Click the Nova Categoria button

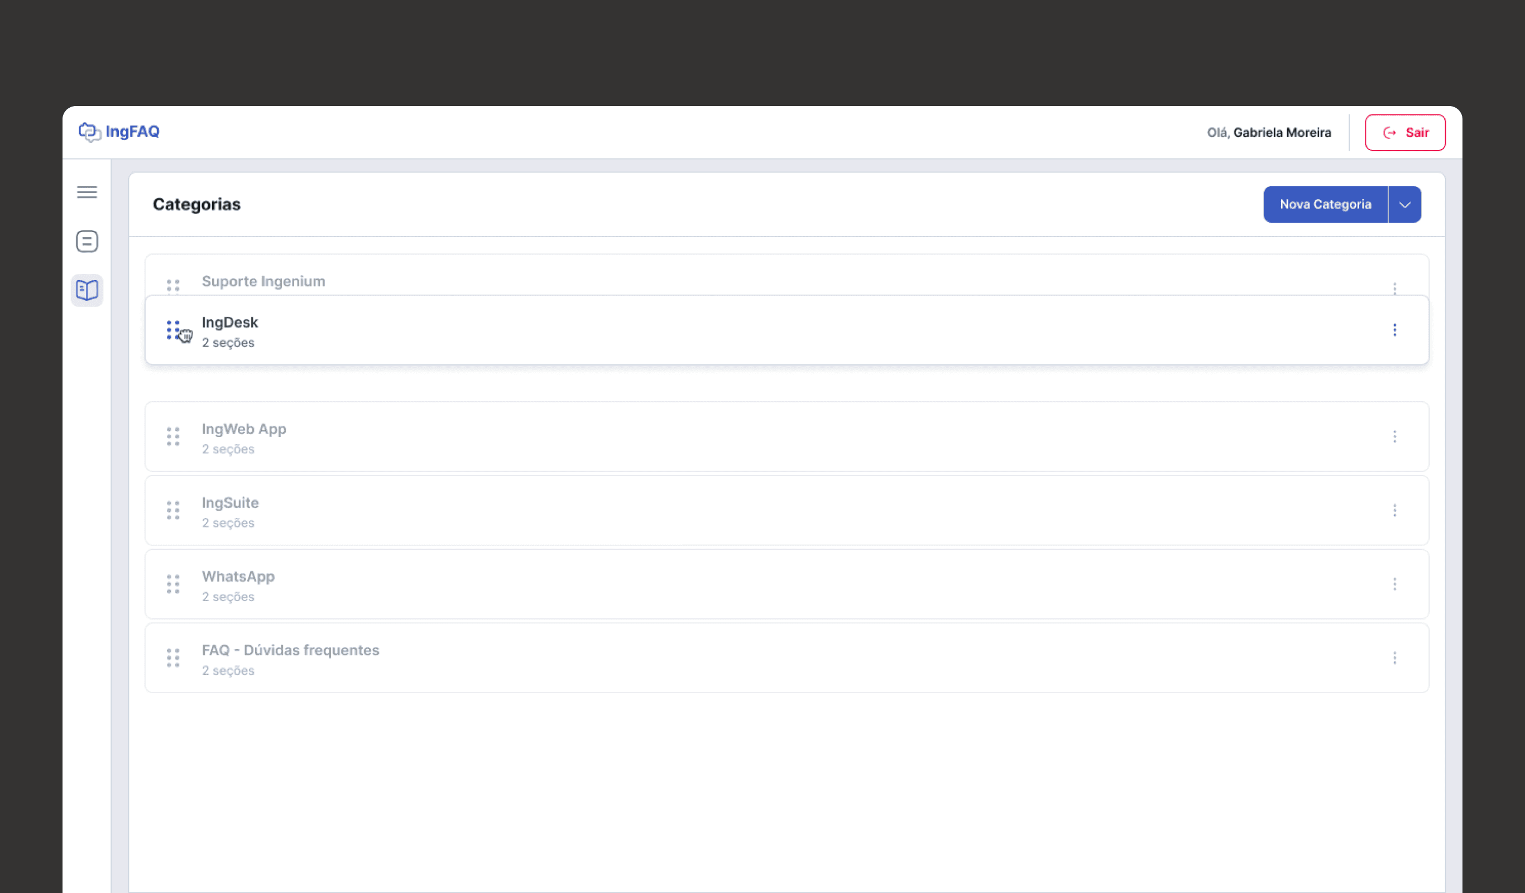1325,204
